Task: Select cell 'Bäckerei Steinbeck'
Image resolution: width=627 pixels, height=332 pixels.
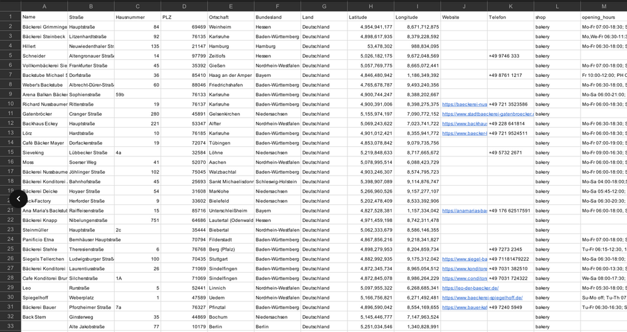Action: coord(45,36)
